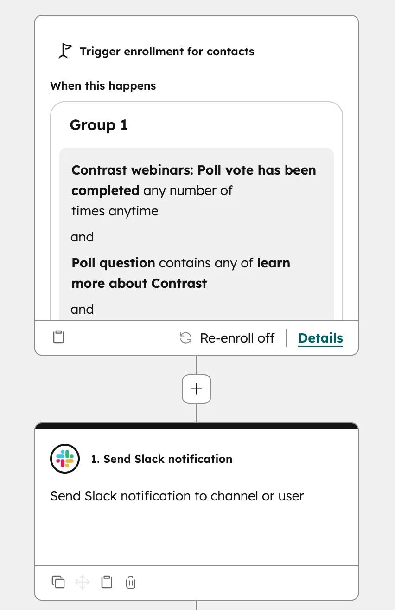Click the re-enrollment refresh icon
The height and width of the screenshot is (610, 395).
(185, 338)
